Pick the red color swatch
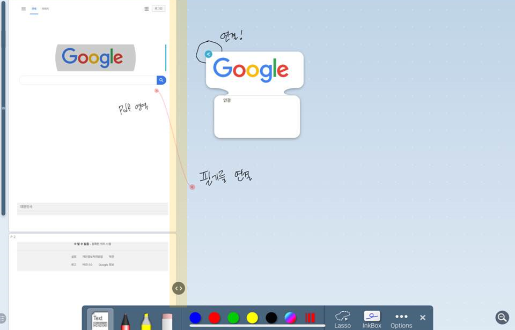Image resolution: width=515 pixels, height=330 pixels. pyautogui.click(x=214, y=318)
